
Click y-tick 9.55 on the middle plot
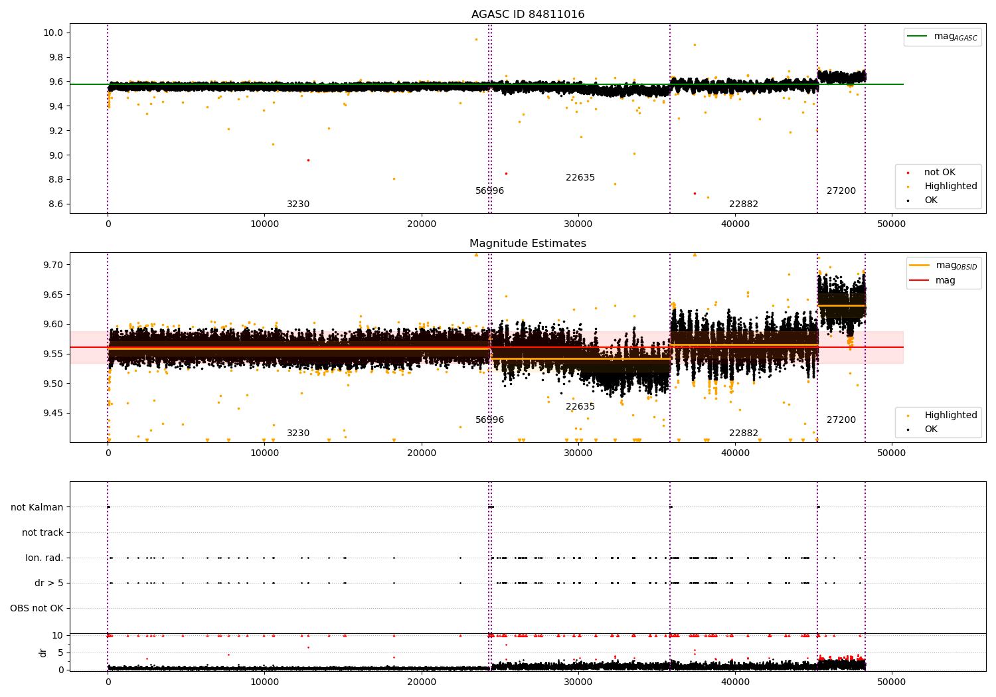52,354
